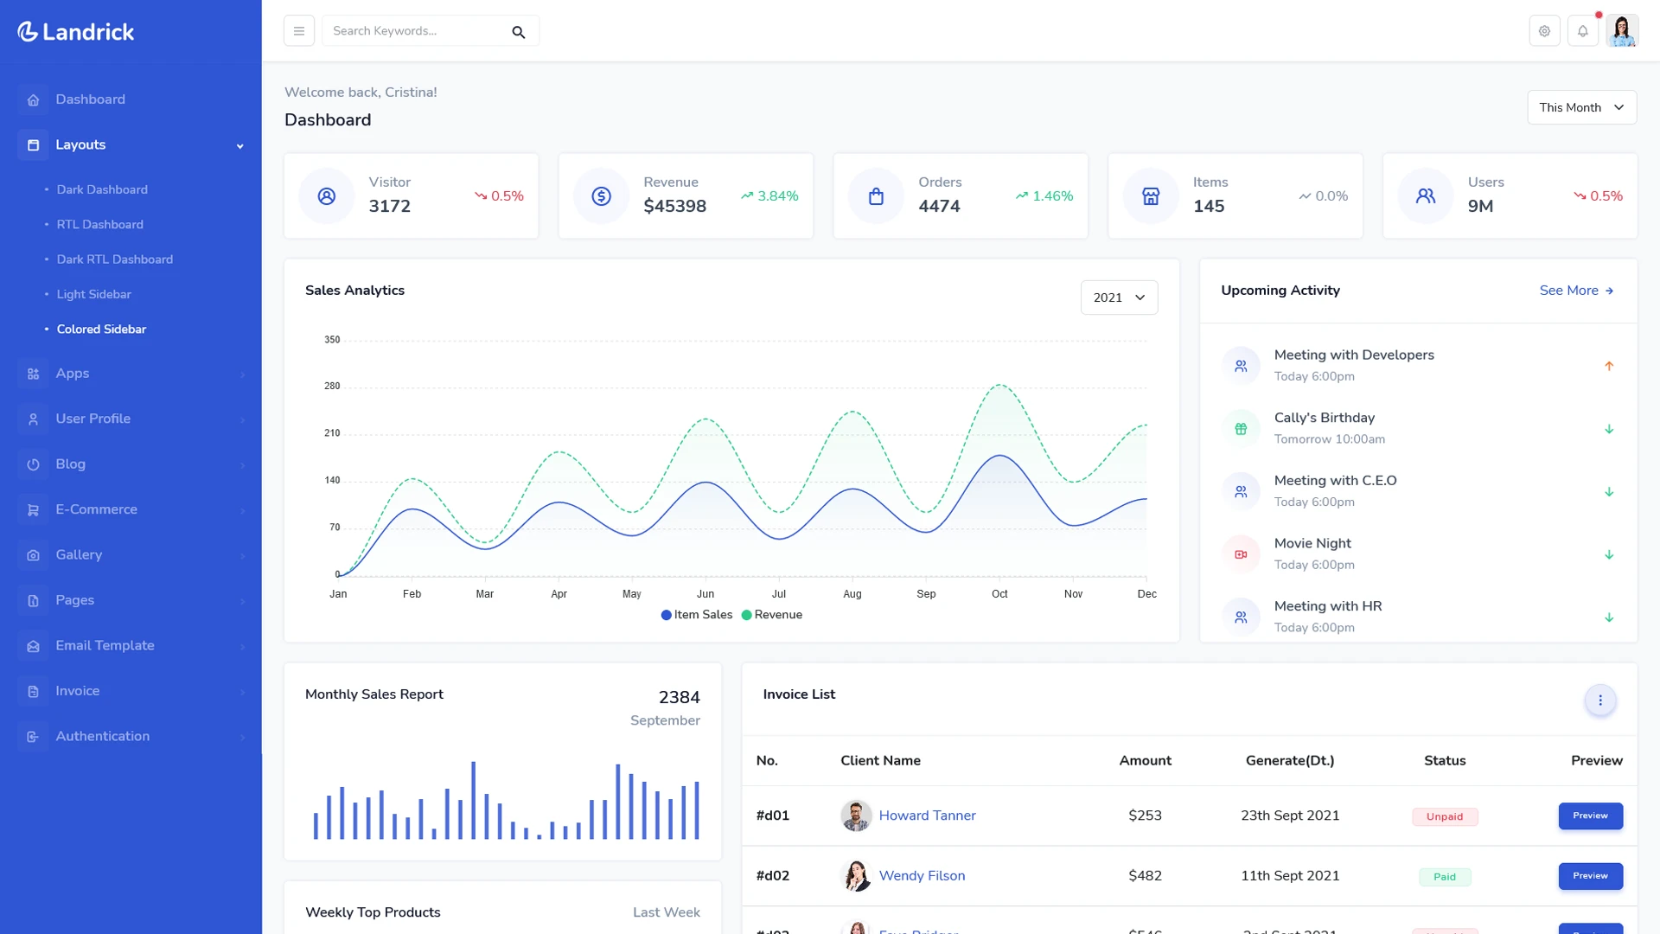Toggle Revenue legend series

772,615
